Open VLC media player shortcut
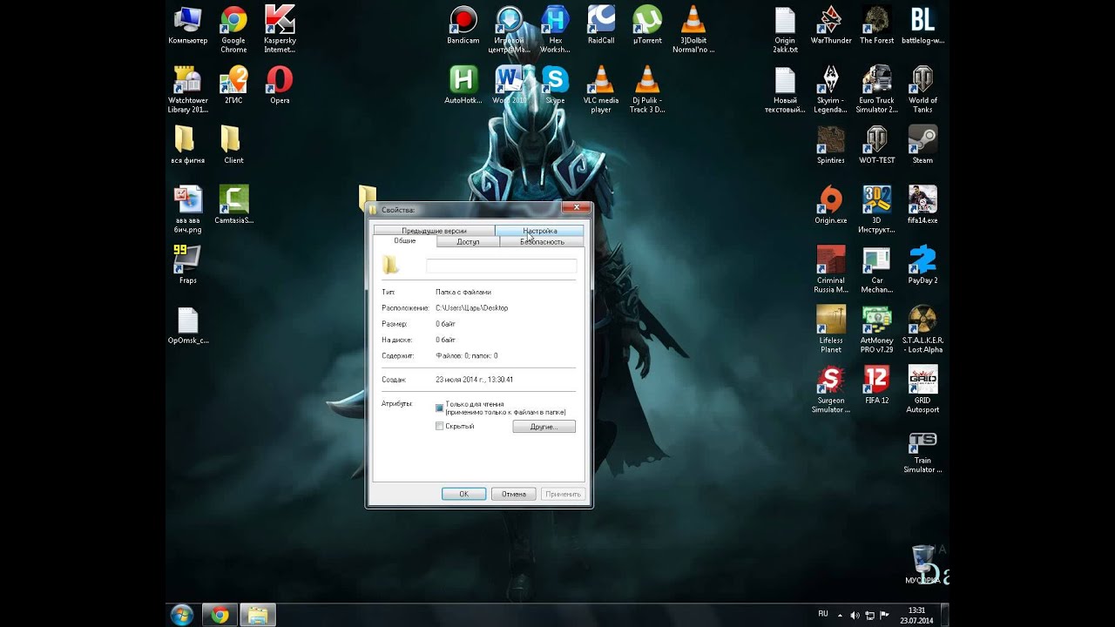The image size is (1115, 627). coord(601,90)
